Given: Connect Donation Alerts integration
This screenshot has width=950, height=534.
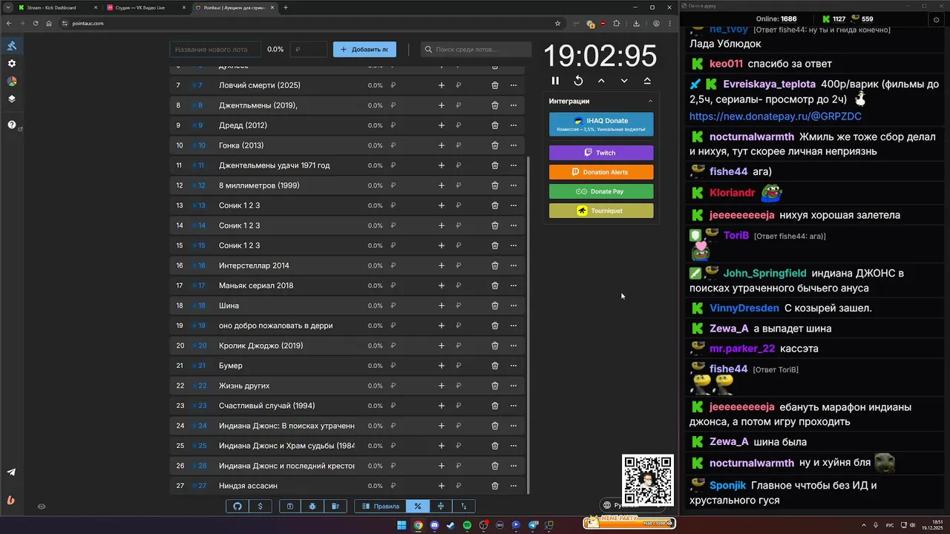Looking at the screenshot, I should click(x=601, y=172).
